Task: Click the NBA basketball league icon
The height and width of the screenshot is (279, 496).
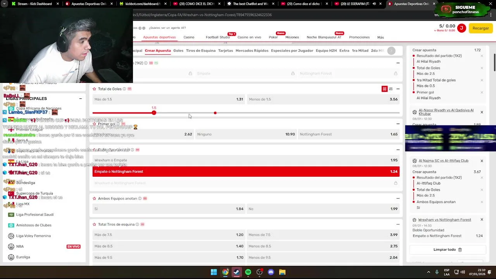Action: point(11,246)
